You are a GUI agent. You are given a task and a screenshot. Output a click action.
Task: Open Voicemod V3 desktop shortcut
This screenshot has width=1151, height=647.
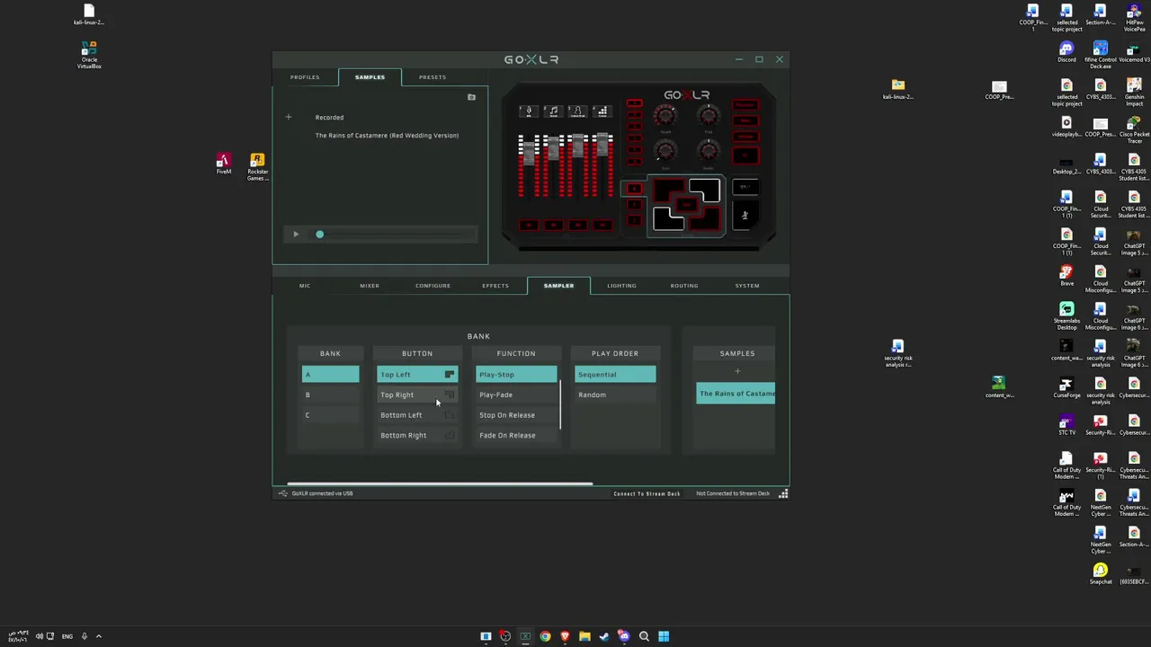[1134, 52]
